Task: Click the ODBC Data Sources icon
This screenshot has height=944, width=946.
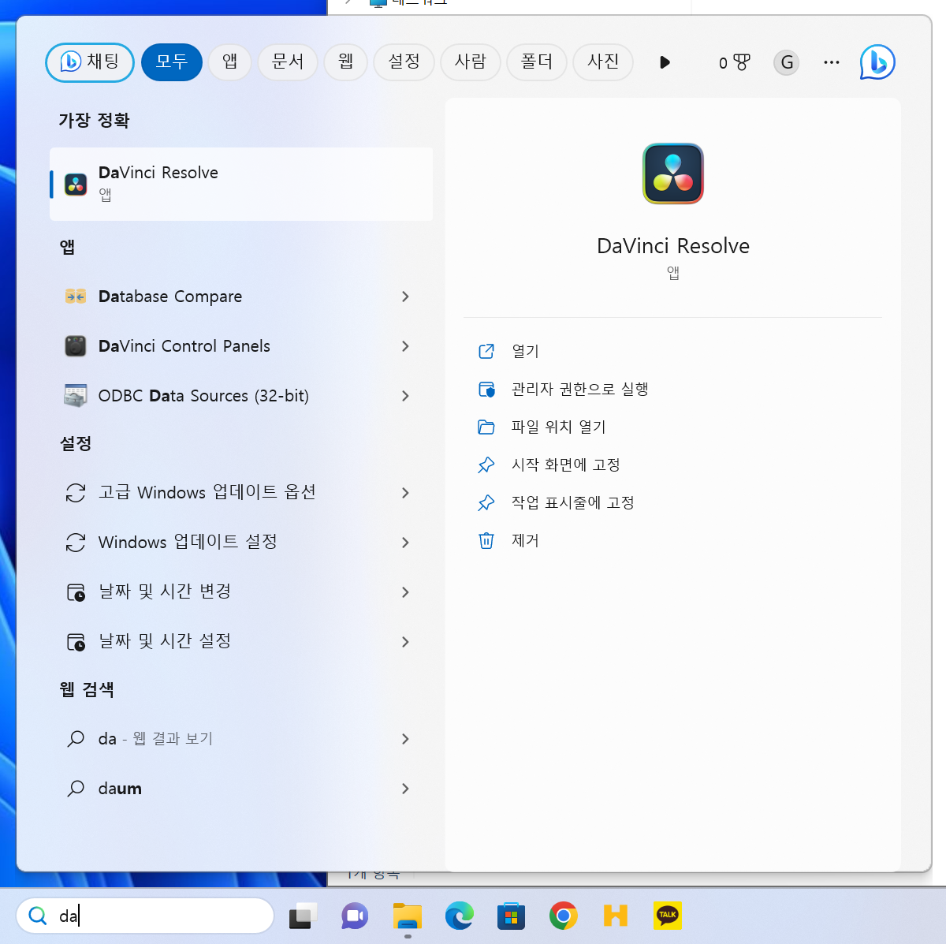Action: coord(76,396)
